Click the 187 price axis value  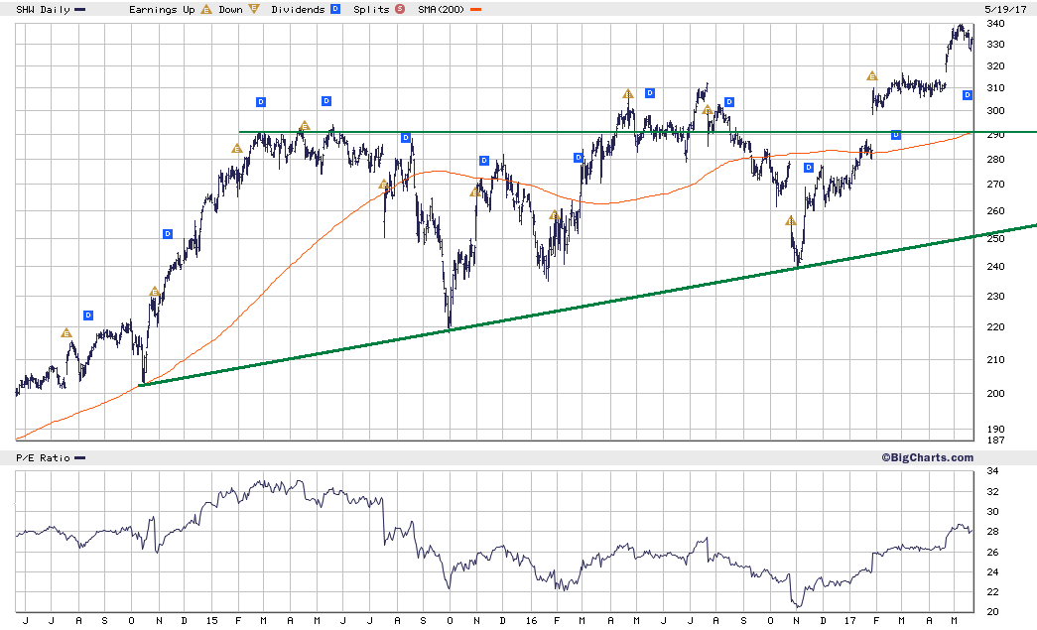coord(995,440)
